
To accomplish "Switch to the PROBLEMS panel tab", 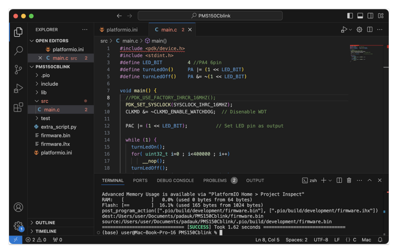I will coord(215,180).
